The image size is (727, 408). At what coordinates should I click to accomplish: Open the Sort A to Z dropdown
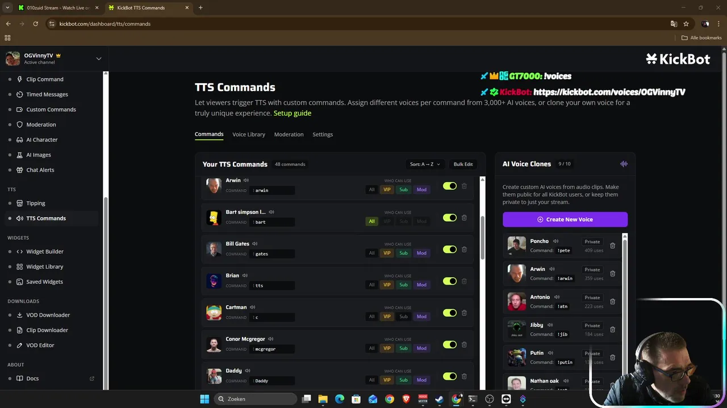[x=425, y=164]
